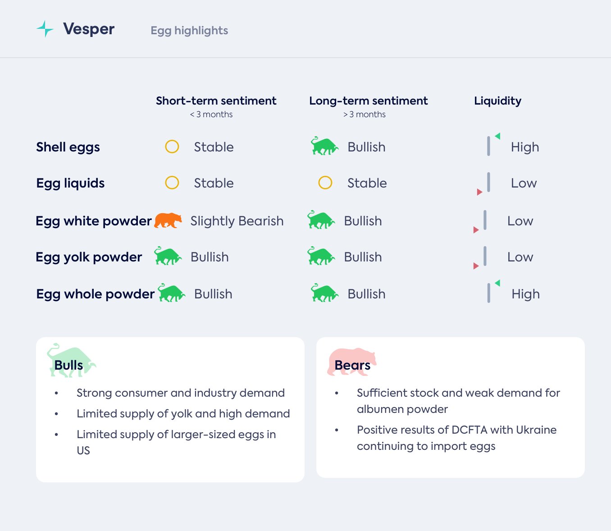Click Egg yolk powder short-term bull icon
Viewport: 611px width, 531px height.
[168, 256]
